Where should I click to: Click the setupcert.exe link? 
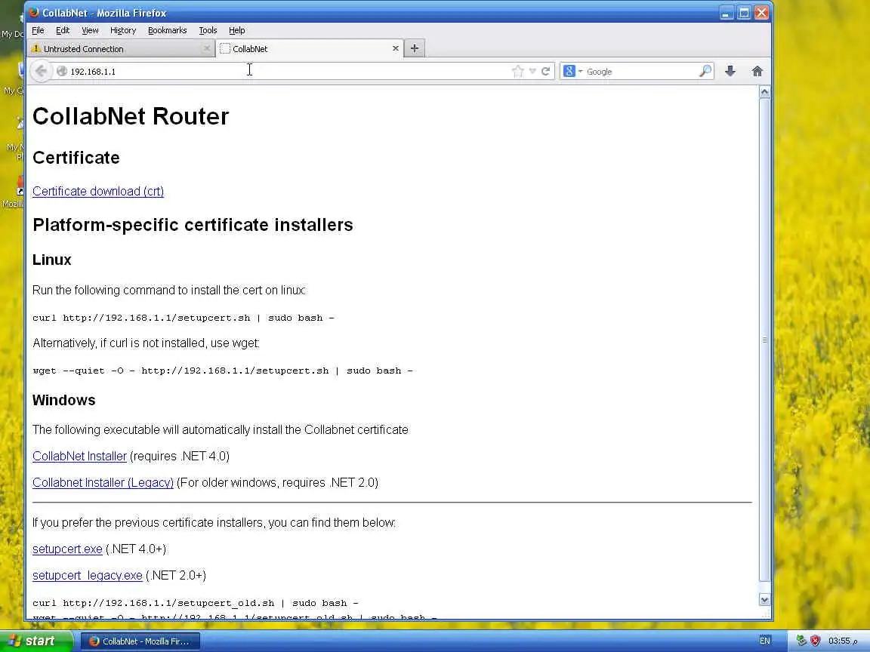pos(67,549)
